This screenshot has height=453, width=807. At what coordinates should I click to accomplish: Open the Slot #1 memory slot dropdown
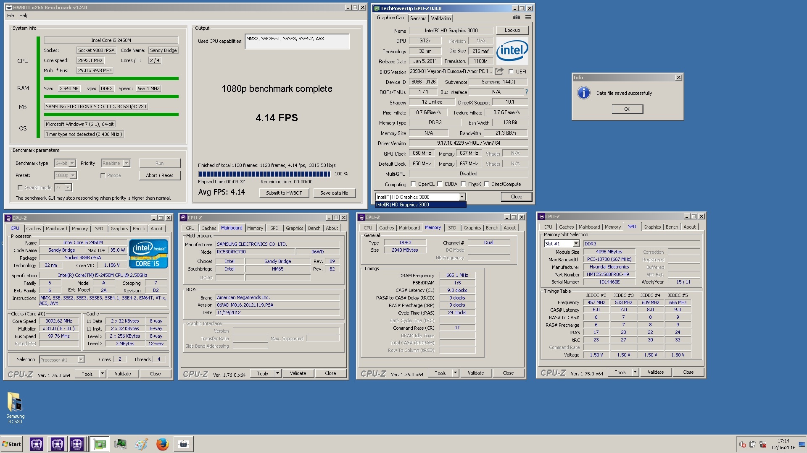[x=576, y=244]
